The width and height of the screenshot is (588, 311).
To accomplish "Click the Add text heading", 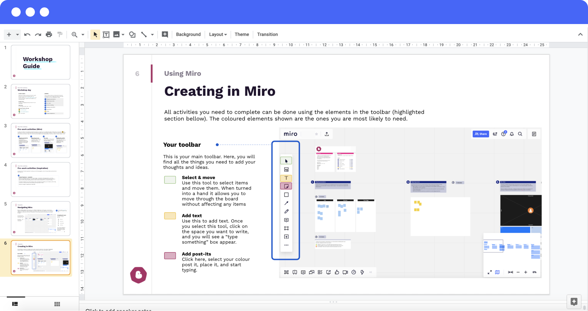I will point(192,216).
